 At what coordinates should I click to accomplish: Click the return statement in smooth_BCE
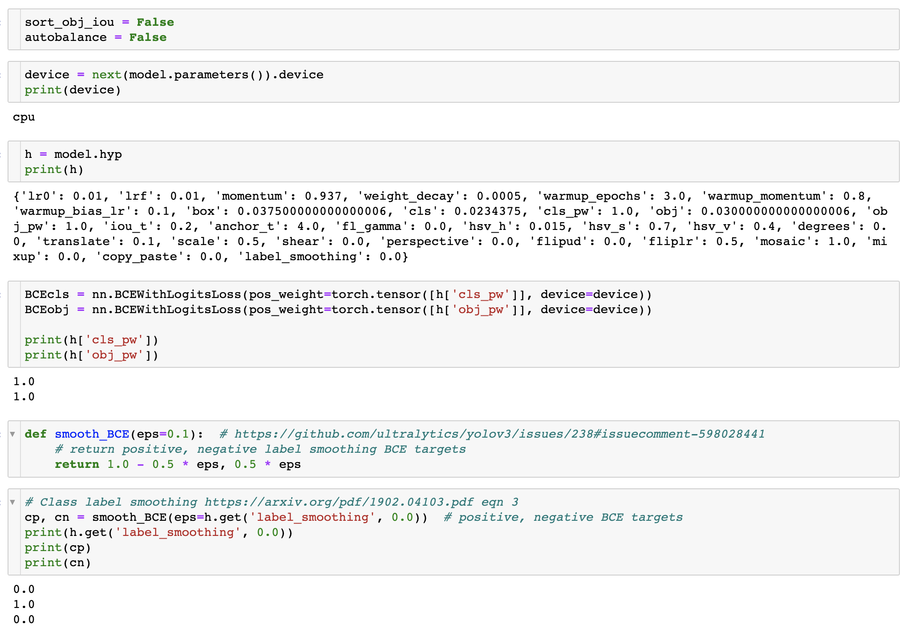pyautogui.click(x=178, y=464)
